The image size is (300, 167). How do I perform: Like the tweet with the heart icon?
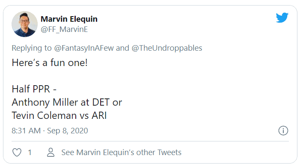[x=17, y=153]
